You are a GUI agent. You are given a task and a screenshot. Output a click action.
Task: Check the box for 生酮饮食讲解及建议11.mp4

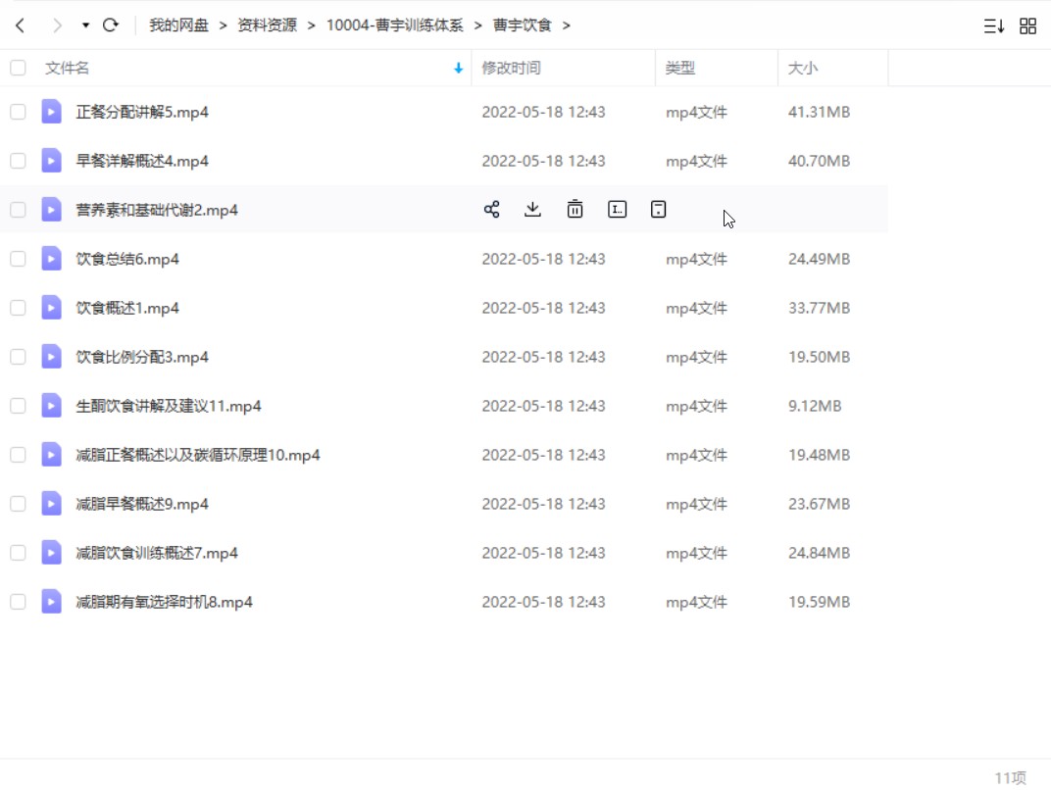tap(18, 406)
